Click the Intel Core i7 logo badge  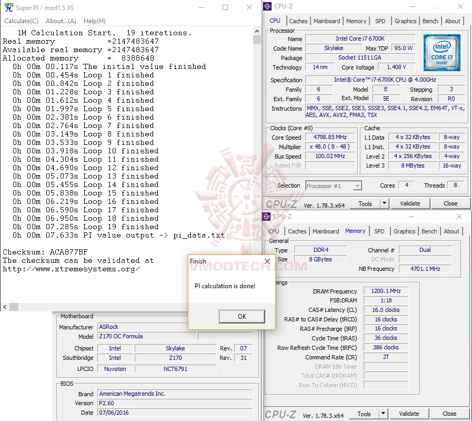coord(441,53)
